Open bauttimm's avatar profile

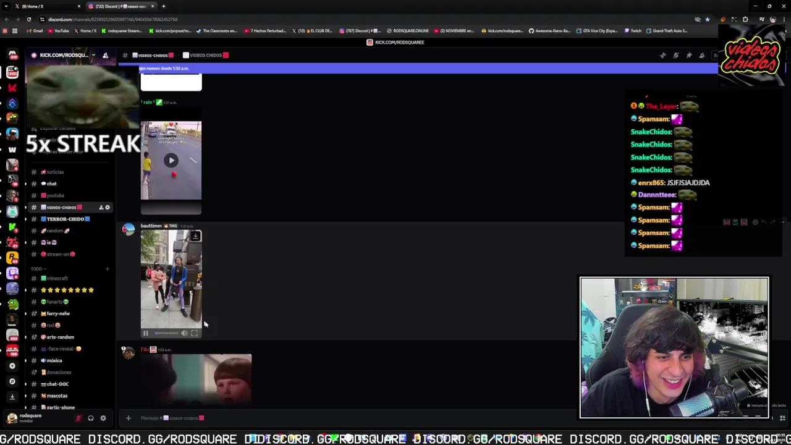click(x=129, y=230)
